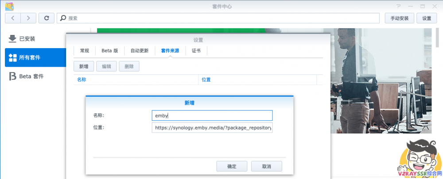This screenshot has height=179, width=443.
Task: Switch to the 常规 tab
Action: pyautogui.click(x=84, y=51)
